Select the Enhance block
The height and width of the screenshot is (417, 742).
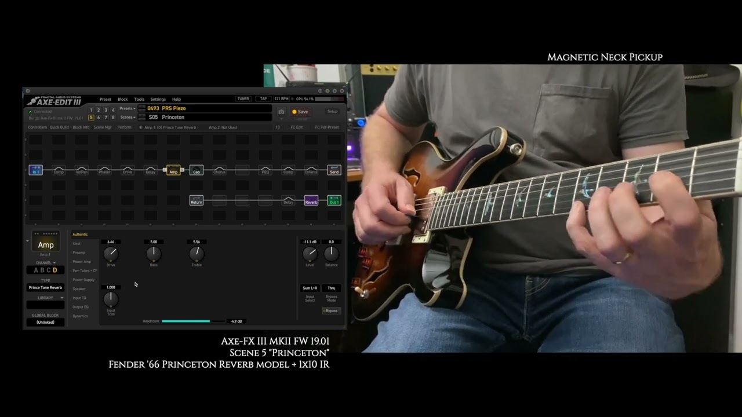[311, 170]
